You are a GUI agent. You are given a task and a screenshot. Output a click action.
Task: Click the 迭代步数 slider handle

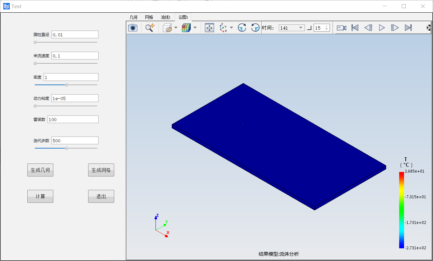pyautogui.click(x=66, y=148)
